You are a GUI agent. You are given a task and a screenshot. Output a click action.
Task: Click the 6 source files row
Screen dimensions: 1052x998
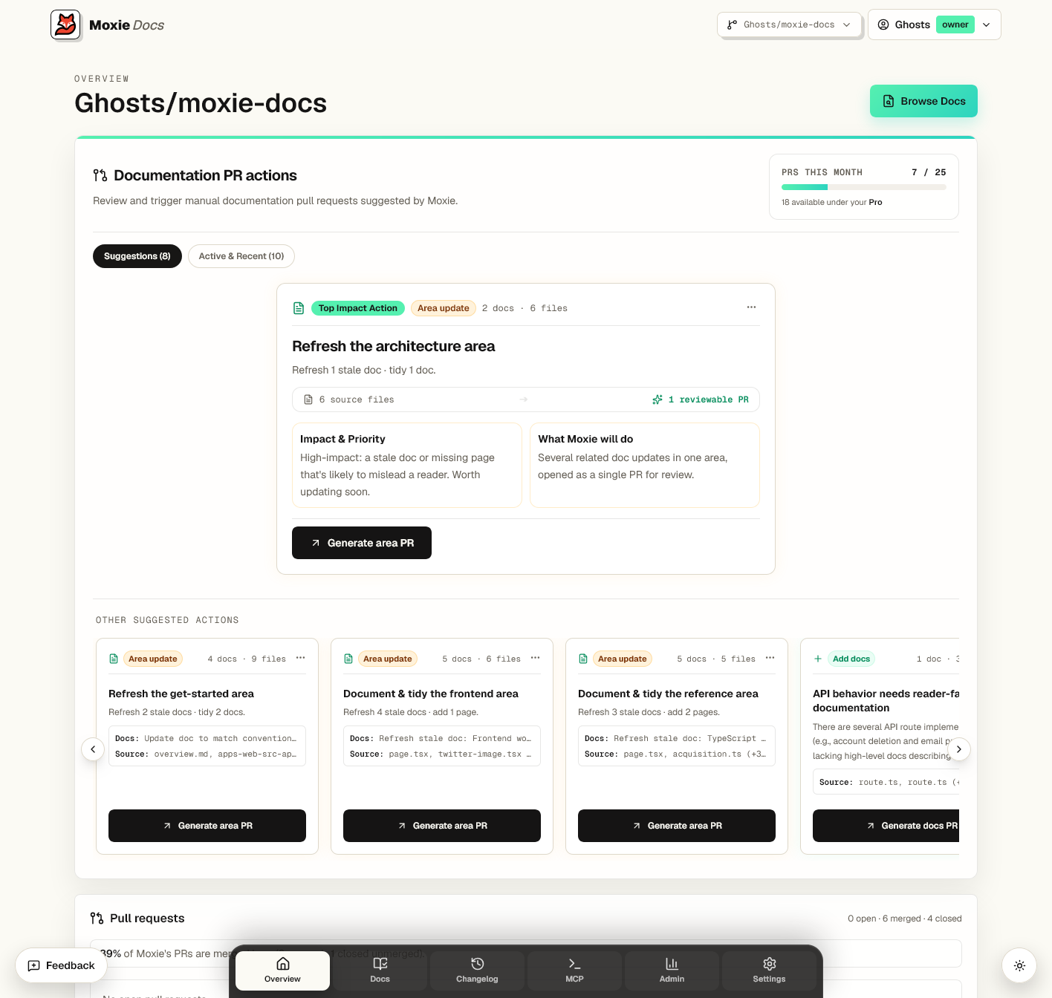526,399
